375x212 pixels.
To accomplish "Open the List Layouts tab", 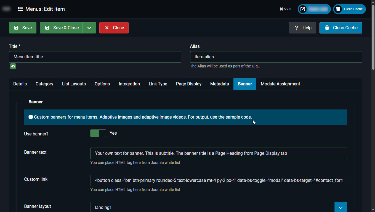I will (x=74, y=84).
